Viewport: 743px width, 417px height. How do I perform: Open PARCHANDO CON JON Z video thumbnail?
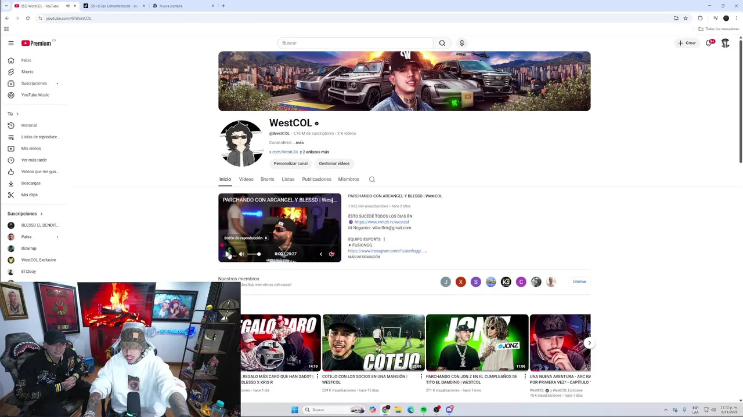point(477,343)
